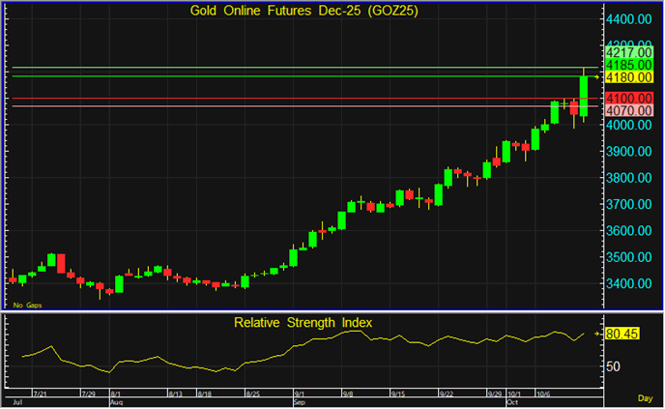Image resolution: width=665 pixels, height=409 pixels.
Task: Click the 3700.00 price axis label
Action: point(629,205)
